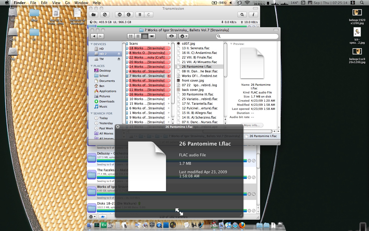Expand 10 Works [Stravinsky] folder arrow
369x231 pixels.
click(x=169, y=99)
